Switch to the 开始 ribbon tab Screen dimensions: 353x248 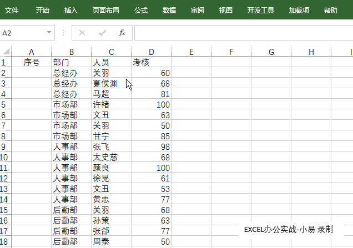[42, 10]
